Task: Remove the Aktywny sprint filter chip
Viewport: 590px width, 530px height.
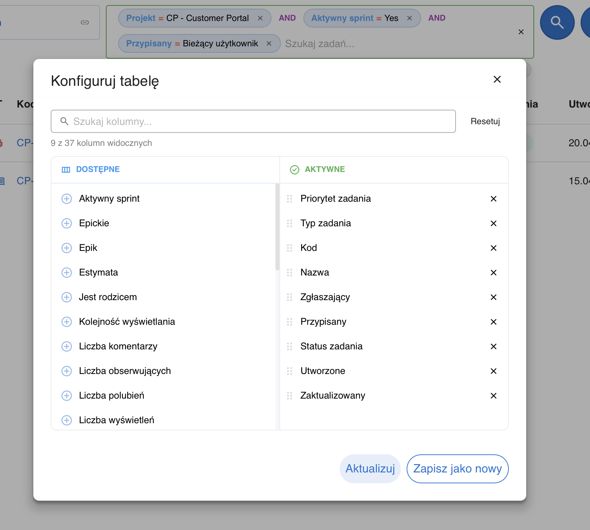Action: coord(410,18)
